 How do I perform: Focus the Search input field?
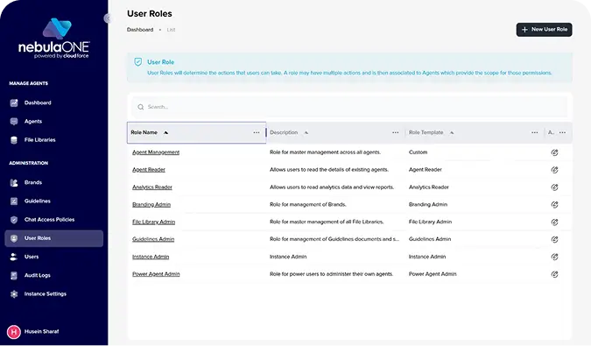(349, 107)
